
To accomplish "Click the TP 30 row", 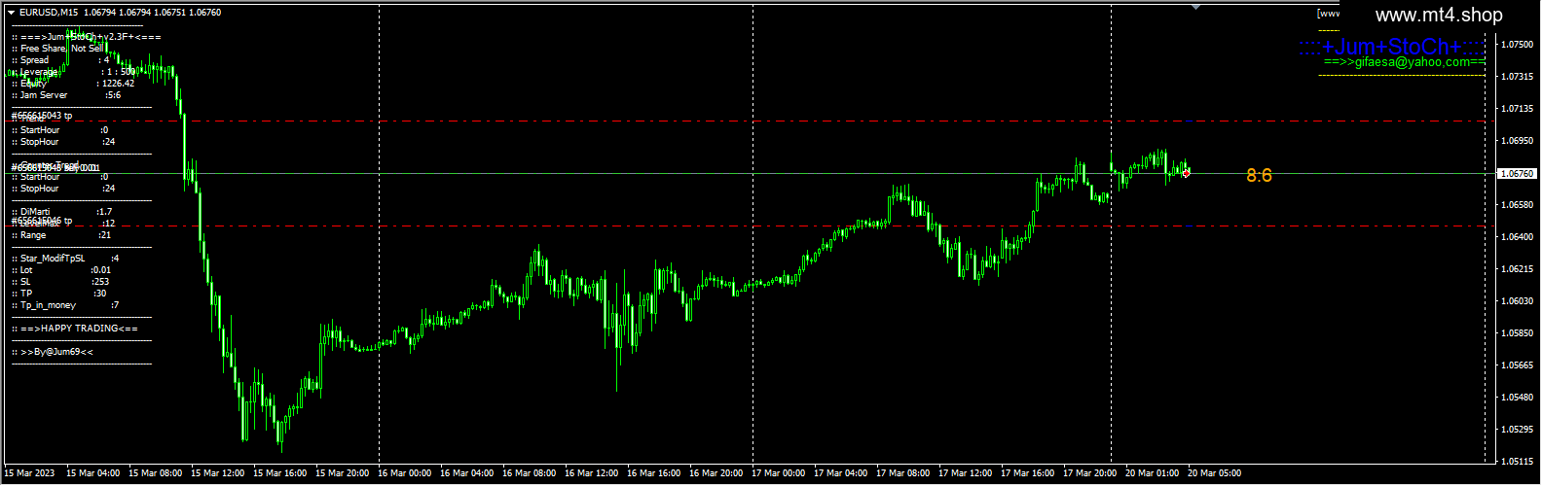I will click(x=59, y=294).
